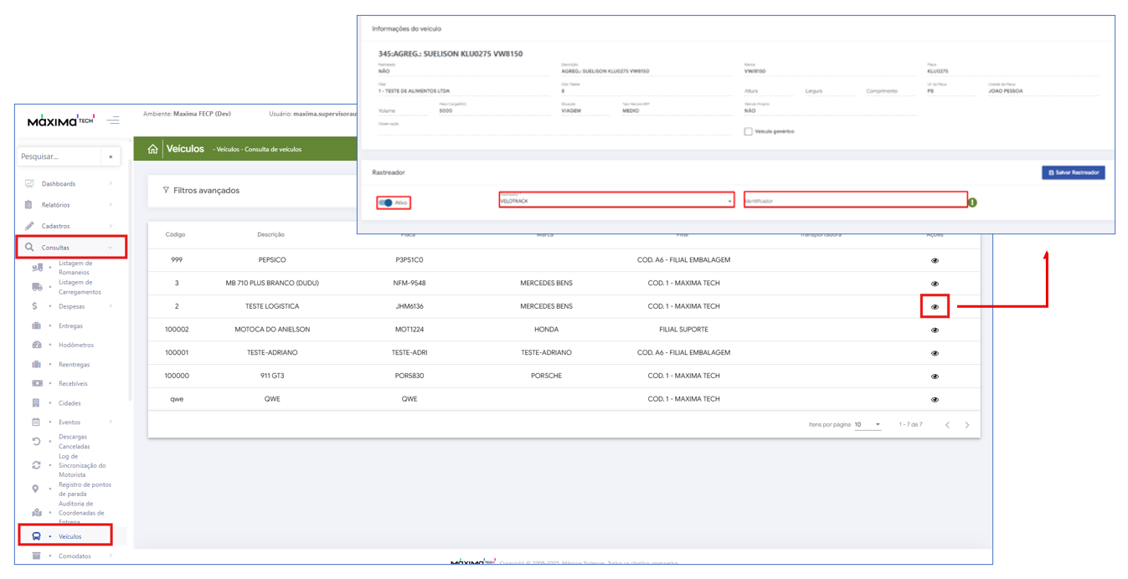Click the eye icon for MOTOCA DO ANIELSON
The width and height of the screenshot is (1128, 579).
[935, 330]
